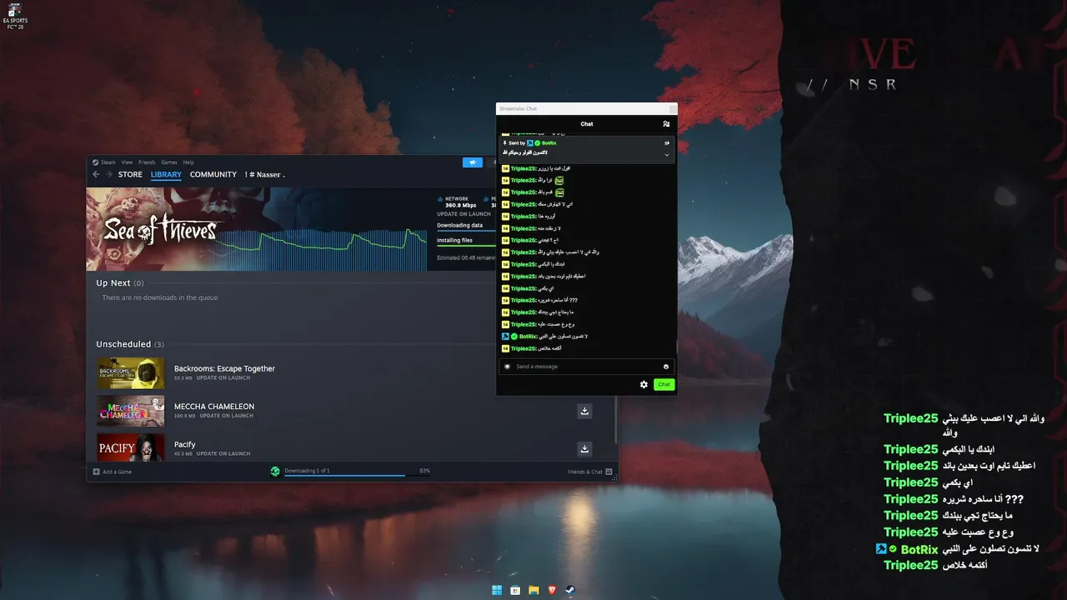
Task: Open chat settings with the gear icon
Action: click(644, 384)
